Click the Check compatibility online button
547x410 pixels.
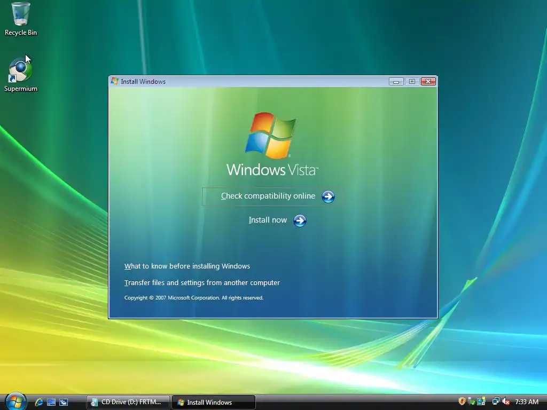point(273,196)
